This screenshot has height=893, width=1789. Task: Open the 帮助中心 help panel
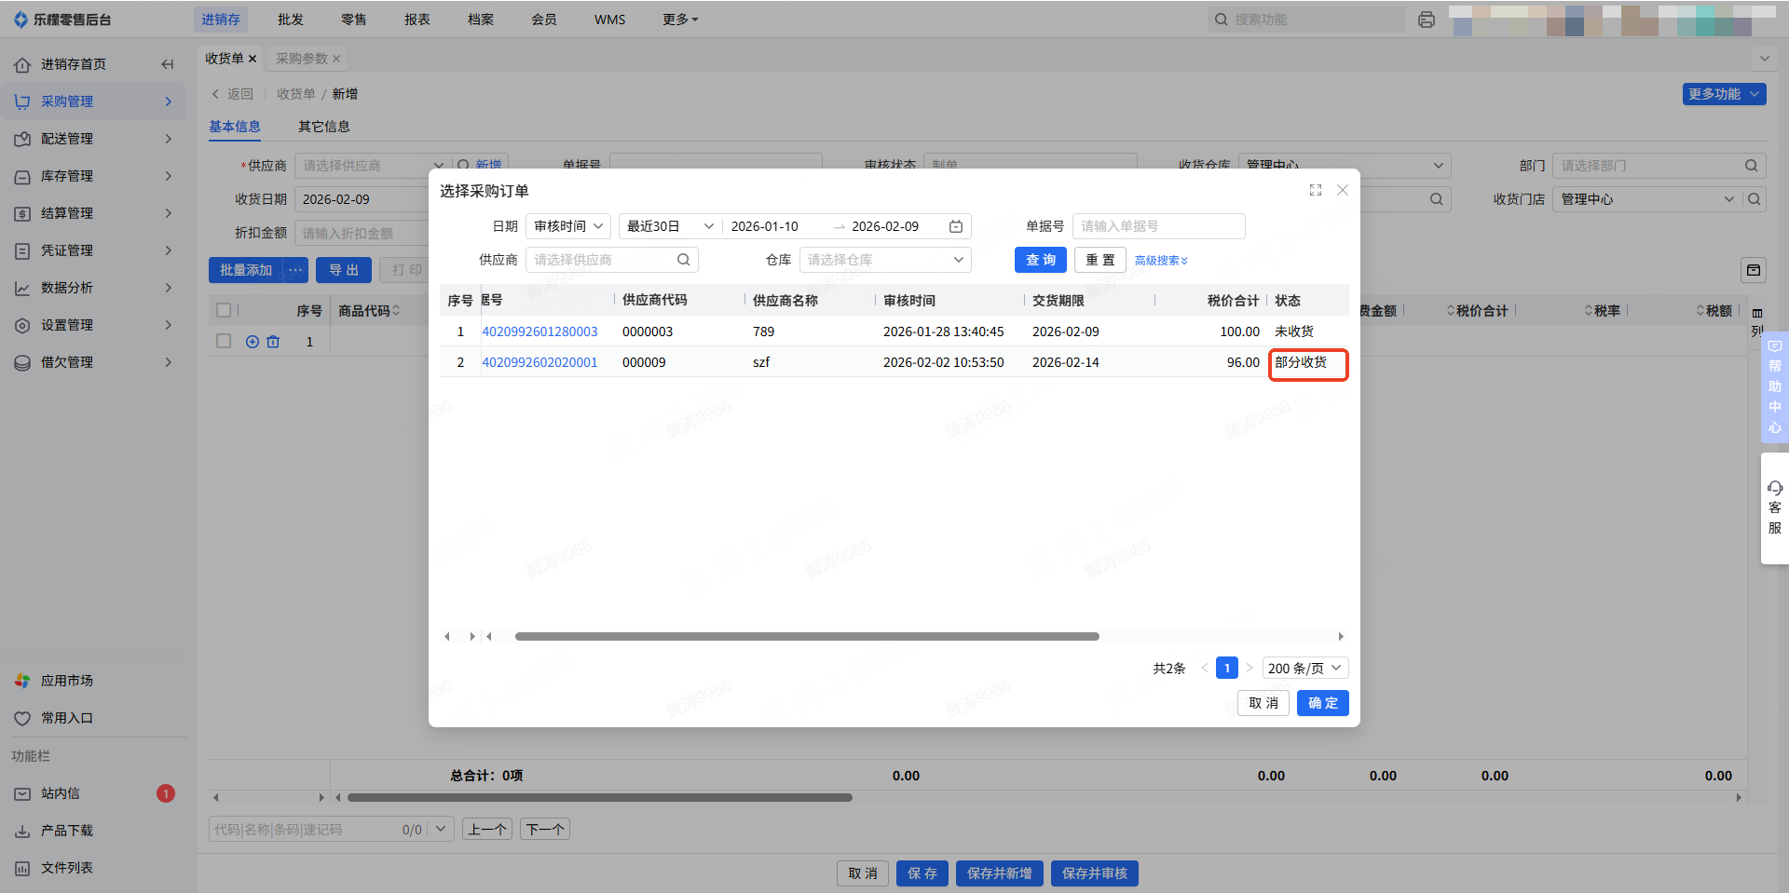(x=1775, y=386)
